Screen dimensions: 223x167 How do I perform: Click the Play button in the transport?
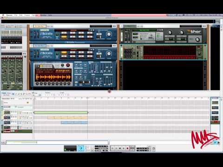[x=124, y=148]
